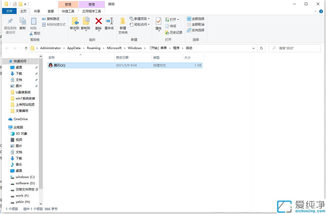Screen dimensions: 326x214
Task: Collapse ribbon with chevron near help icon
Action: coord(315,11)
